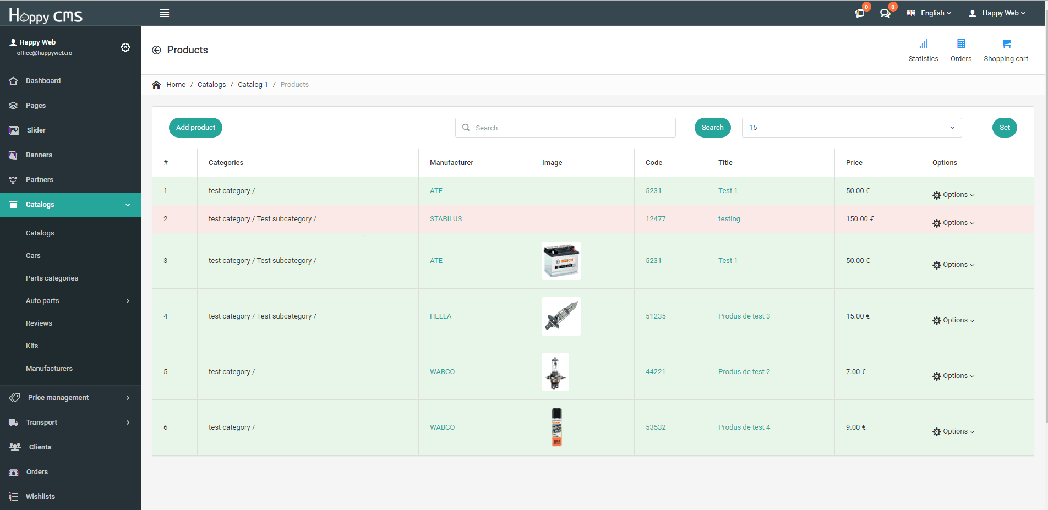Click the back arrow next to Products

pyautogui.click(x=156, y=50)
